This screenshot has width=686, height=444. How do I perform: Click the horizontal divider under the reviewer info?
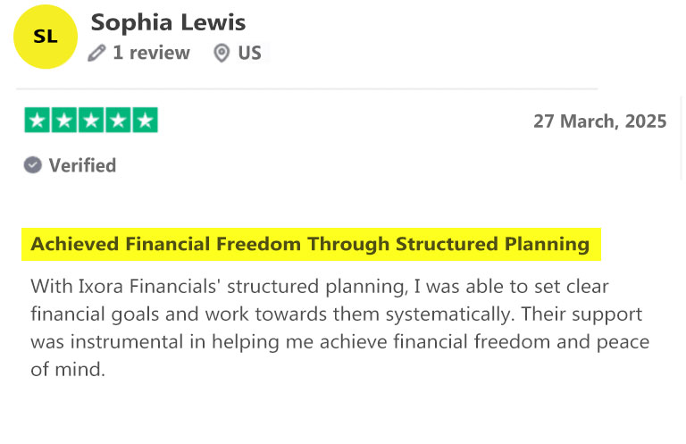(x=307, y=88)
